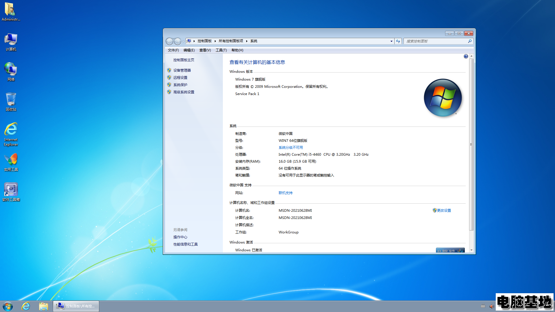This screenshot has width=555, height=312.
Task: Open the recent pages dropdown arrow
Action: 183,41
